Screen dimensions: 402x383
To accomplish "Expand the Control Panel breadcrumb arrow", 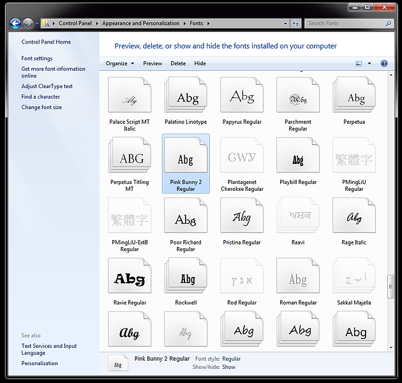I will [97, 24].
